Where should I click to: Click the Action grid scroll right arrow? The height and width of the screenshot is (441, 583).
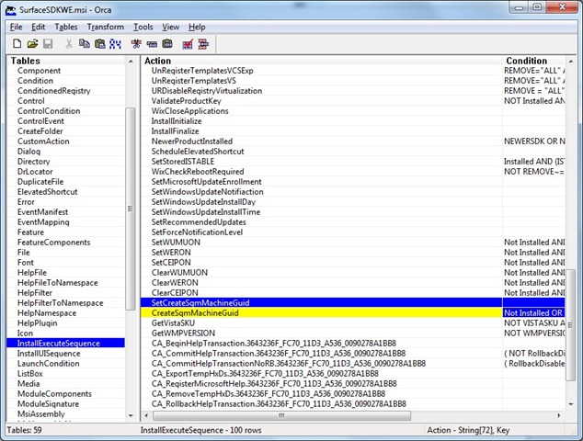[x=559, y=416]
